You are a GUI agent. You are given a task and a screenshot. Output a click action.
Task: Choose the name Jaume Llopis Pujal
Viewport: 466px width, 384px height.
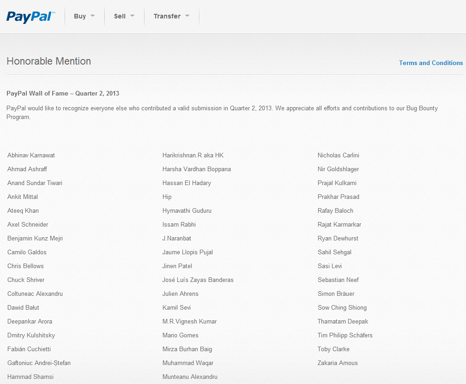(x=188, y=252)
